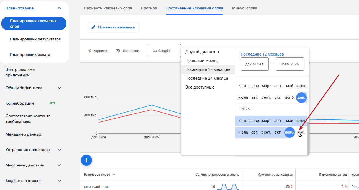Click the date picker vertical scrollbar
This screenshot has height=190, width=359.
pyautogui.click(x=308, y=138)
